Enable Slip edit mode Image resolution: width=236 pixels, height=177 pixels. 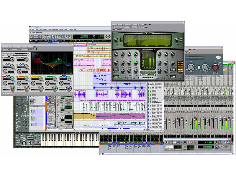tap(33, 37)
